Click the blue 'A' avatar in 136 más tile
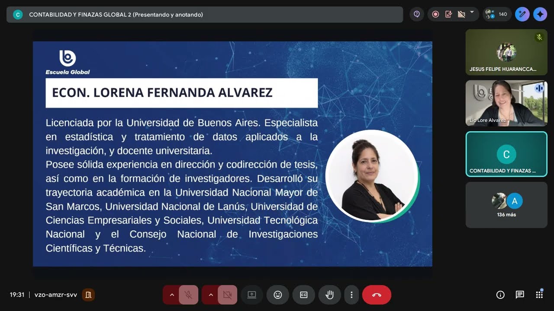 [515, 201]
